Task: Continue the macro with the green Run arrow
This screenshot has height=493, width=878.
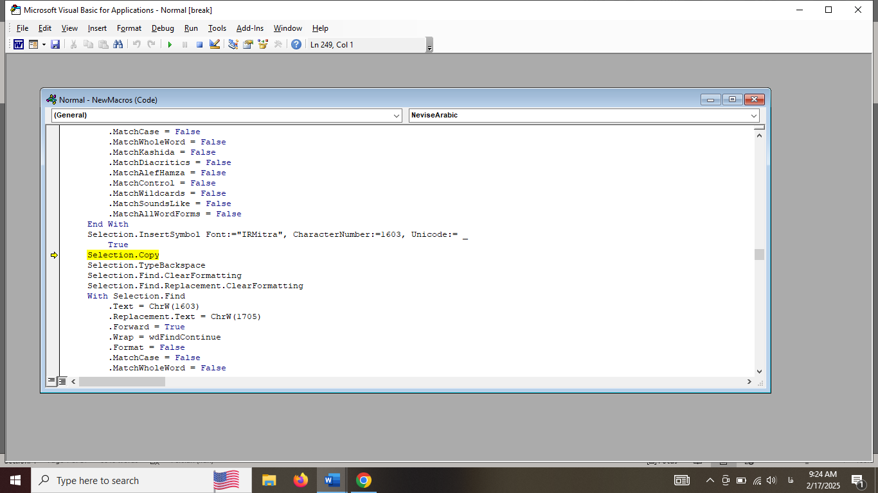Action: coord(170,44)
